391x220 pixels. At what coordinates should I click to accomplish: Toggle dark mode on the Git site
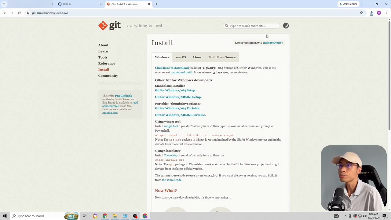coord(286,26)
